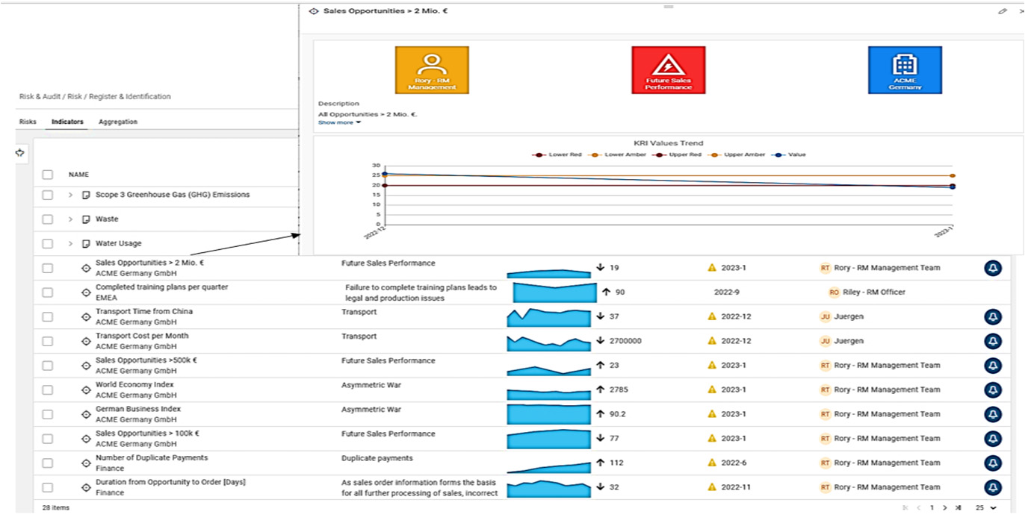Click notification bell for Number of Duplicate Payments
This screenshot has width=1025, height=529.
point(993,463)
